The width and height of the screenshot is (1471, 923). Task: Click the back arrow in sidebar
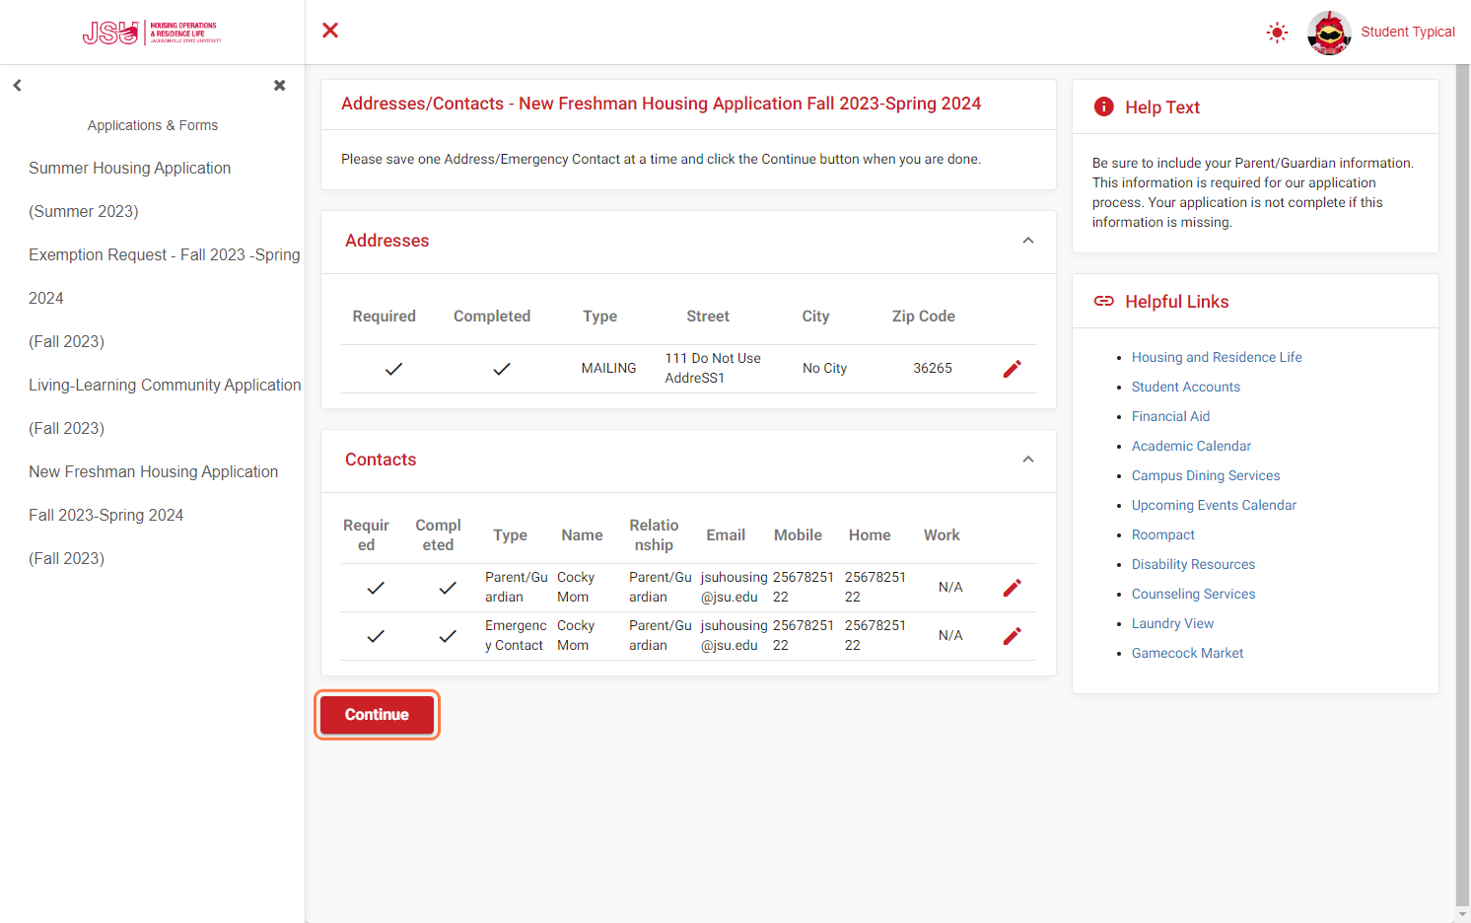pos(17,86)
